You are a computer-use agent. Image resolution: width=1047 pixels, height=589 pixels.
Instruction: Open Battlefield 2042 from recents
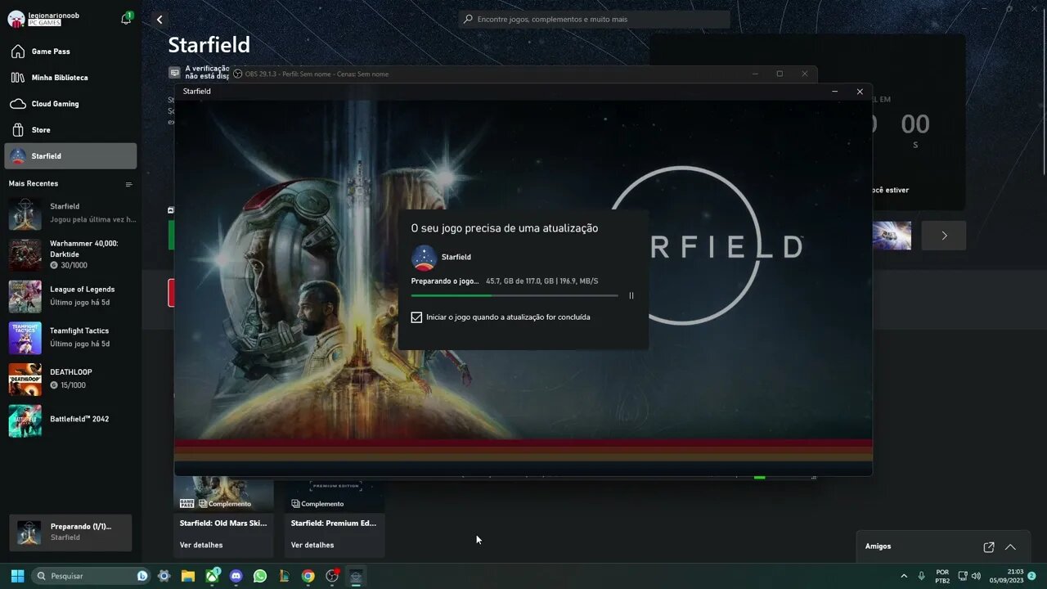click(70, 420)
